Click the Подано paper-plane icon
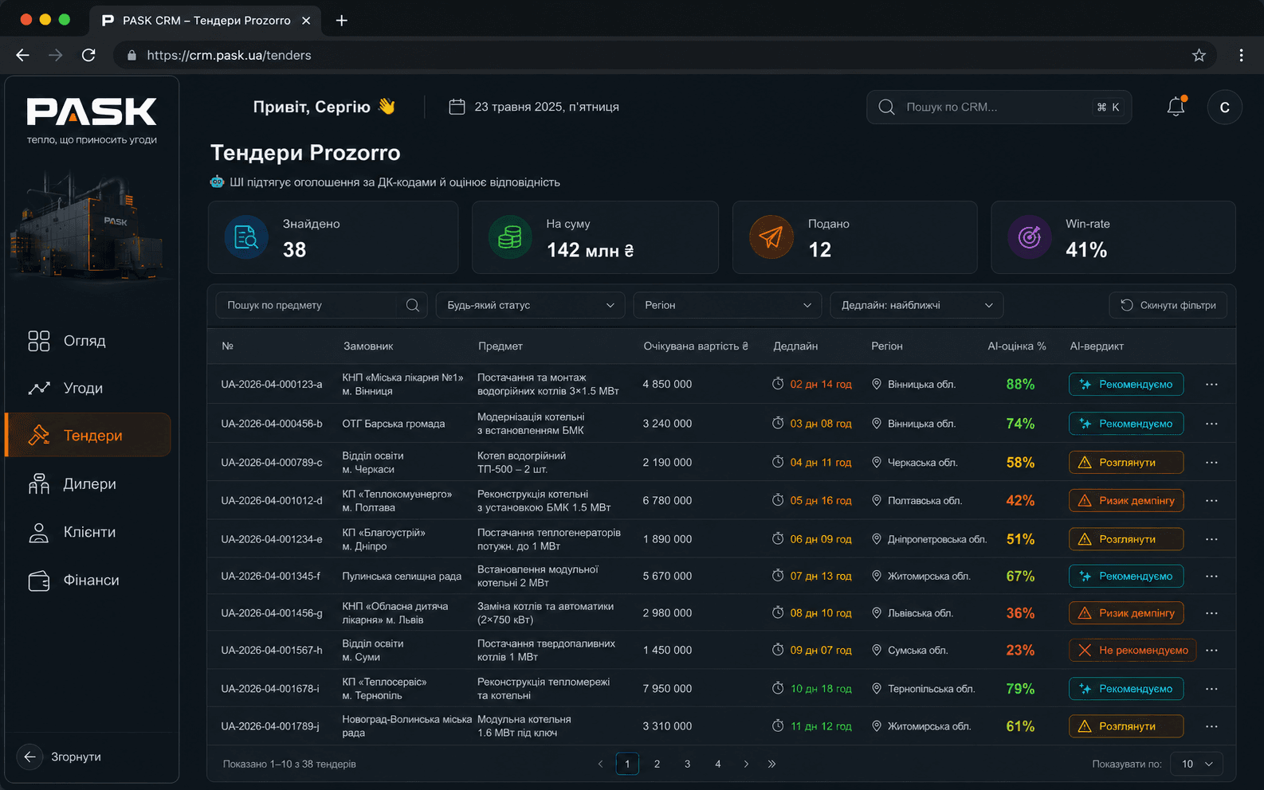Viewport: 1264px width, 790px height. click(771, 237)
